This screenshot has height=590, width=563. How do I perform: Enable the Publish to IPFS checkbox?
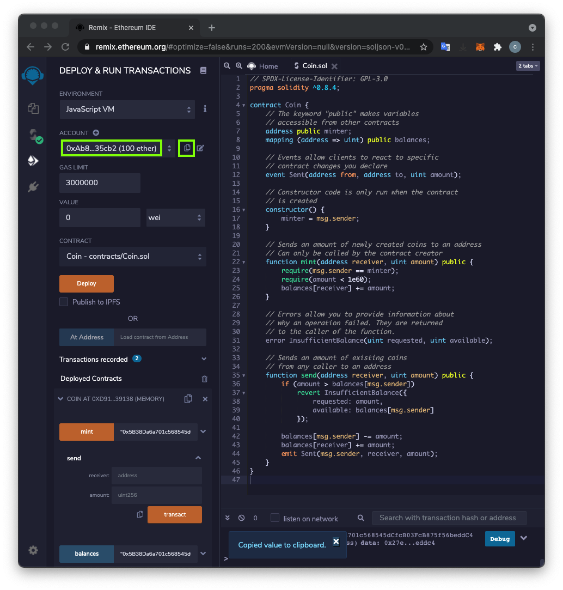(64, 302)
